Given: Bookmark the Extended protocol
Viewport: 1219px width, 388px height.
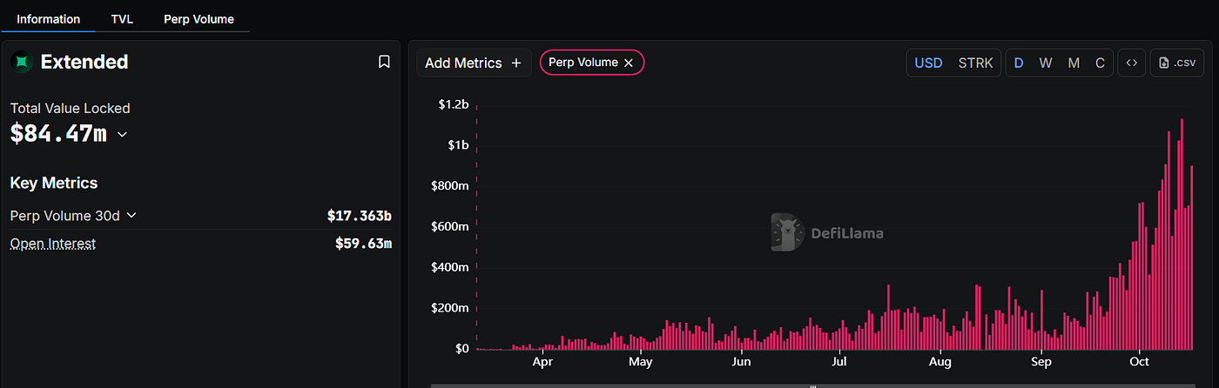Looking at the screenshot, I should [x=384, y=62].
